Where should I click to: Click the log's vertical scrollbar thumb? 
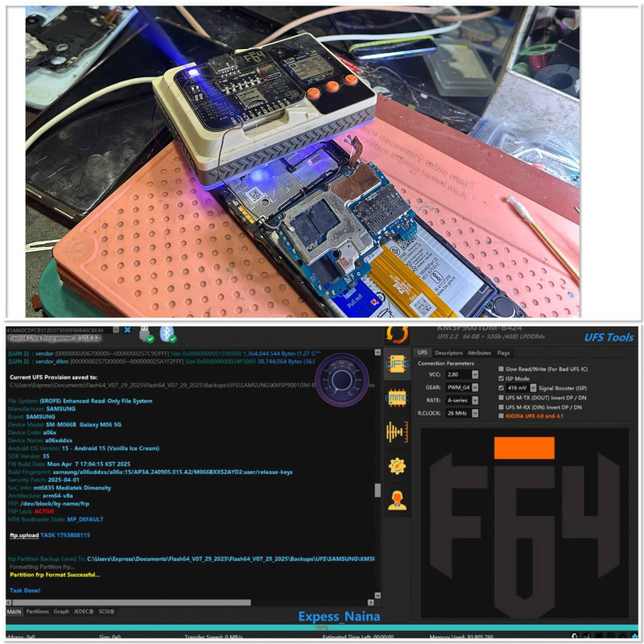point(378,490)
